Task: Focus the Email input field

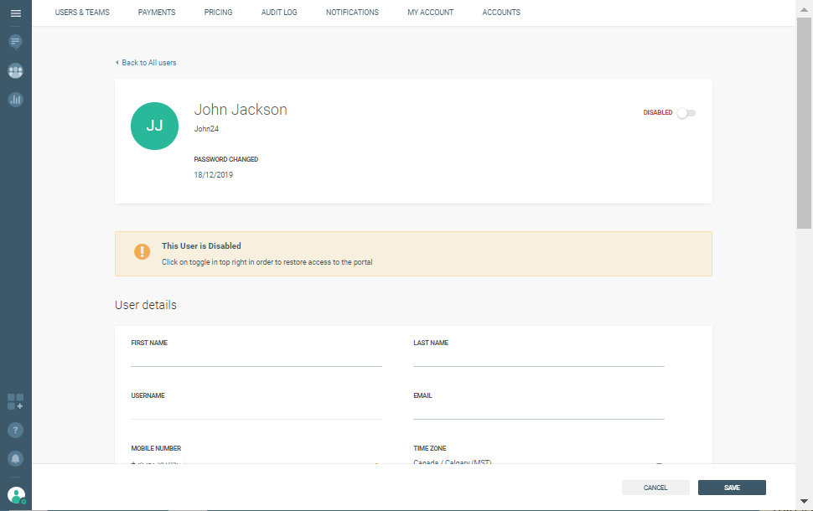Action: (x=538, y=410)
